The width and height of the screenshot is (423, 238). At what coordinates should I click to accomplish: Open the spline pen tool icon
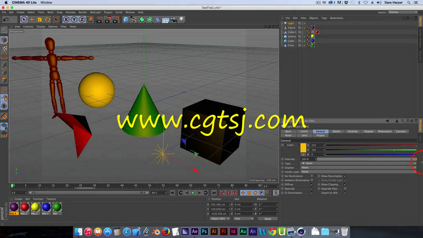click(x=134, y=20)
